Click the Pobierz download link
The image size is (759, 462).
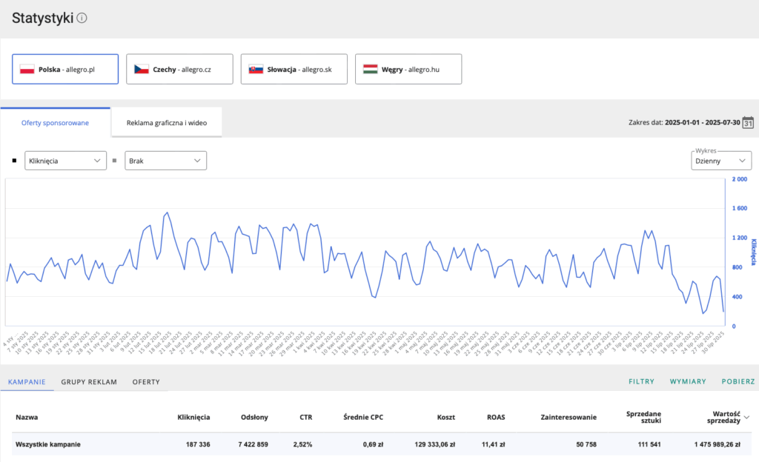pos(738,382)
